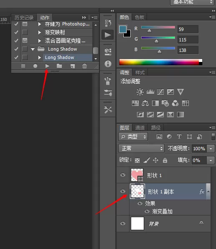Add a Color Lookup grid adjustment
216x249 pixels.
tap(186, 103)
